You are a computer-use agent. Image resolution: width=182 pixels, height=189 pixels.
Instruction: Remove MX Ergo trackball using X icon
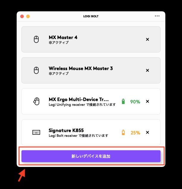148,101
